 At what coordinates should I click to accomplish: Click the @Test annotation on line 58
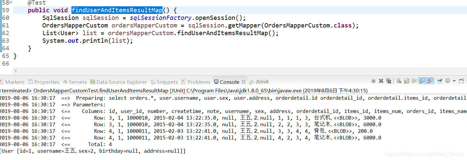tap(37, 3)
